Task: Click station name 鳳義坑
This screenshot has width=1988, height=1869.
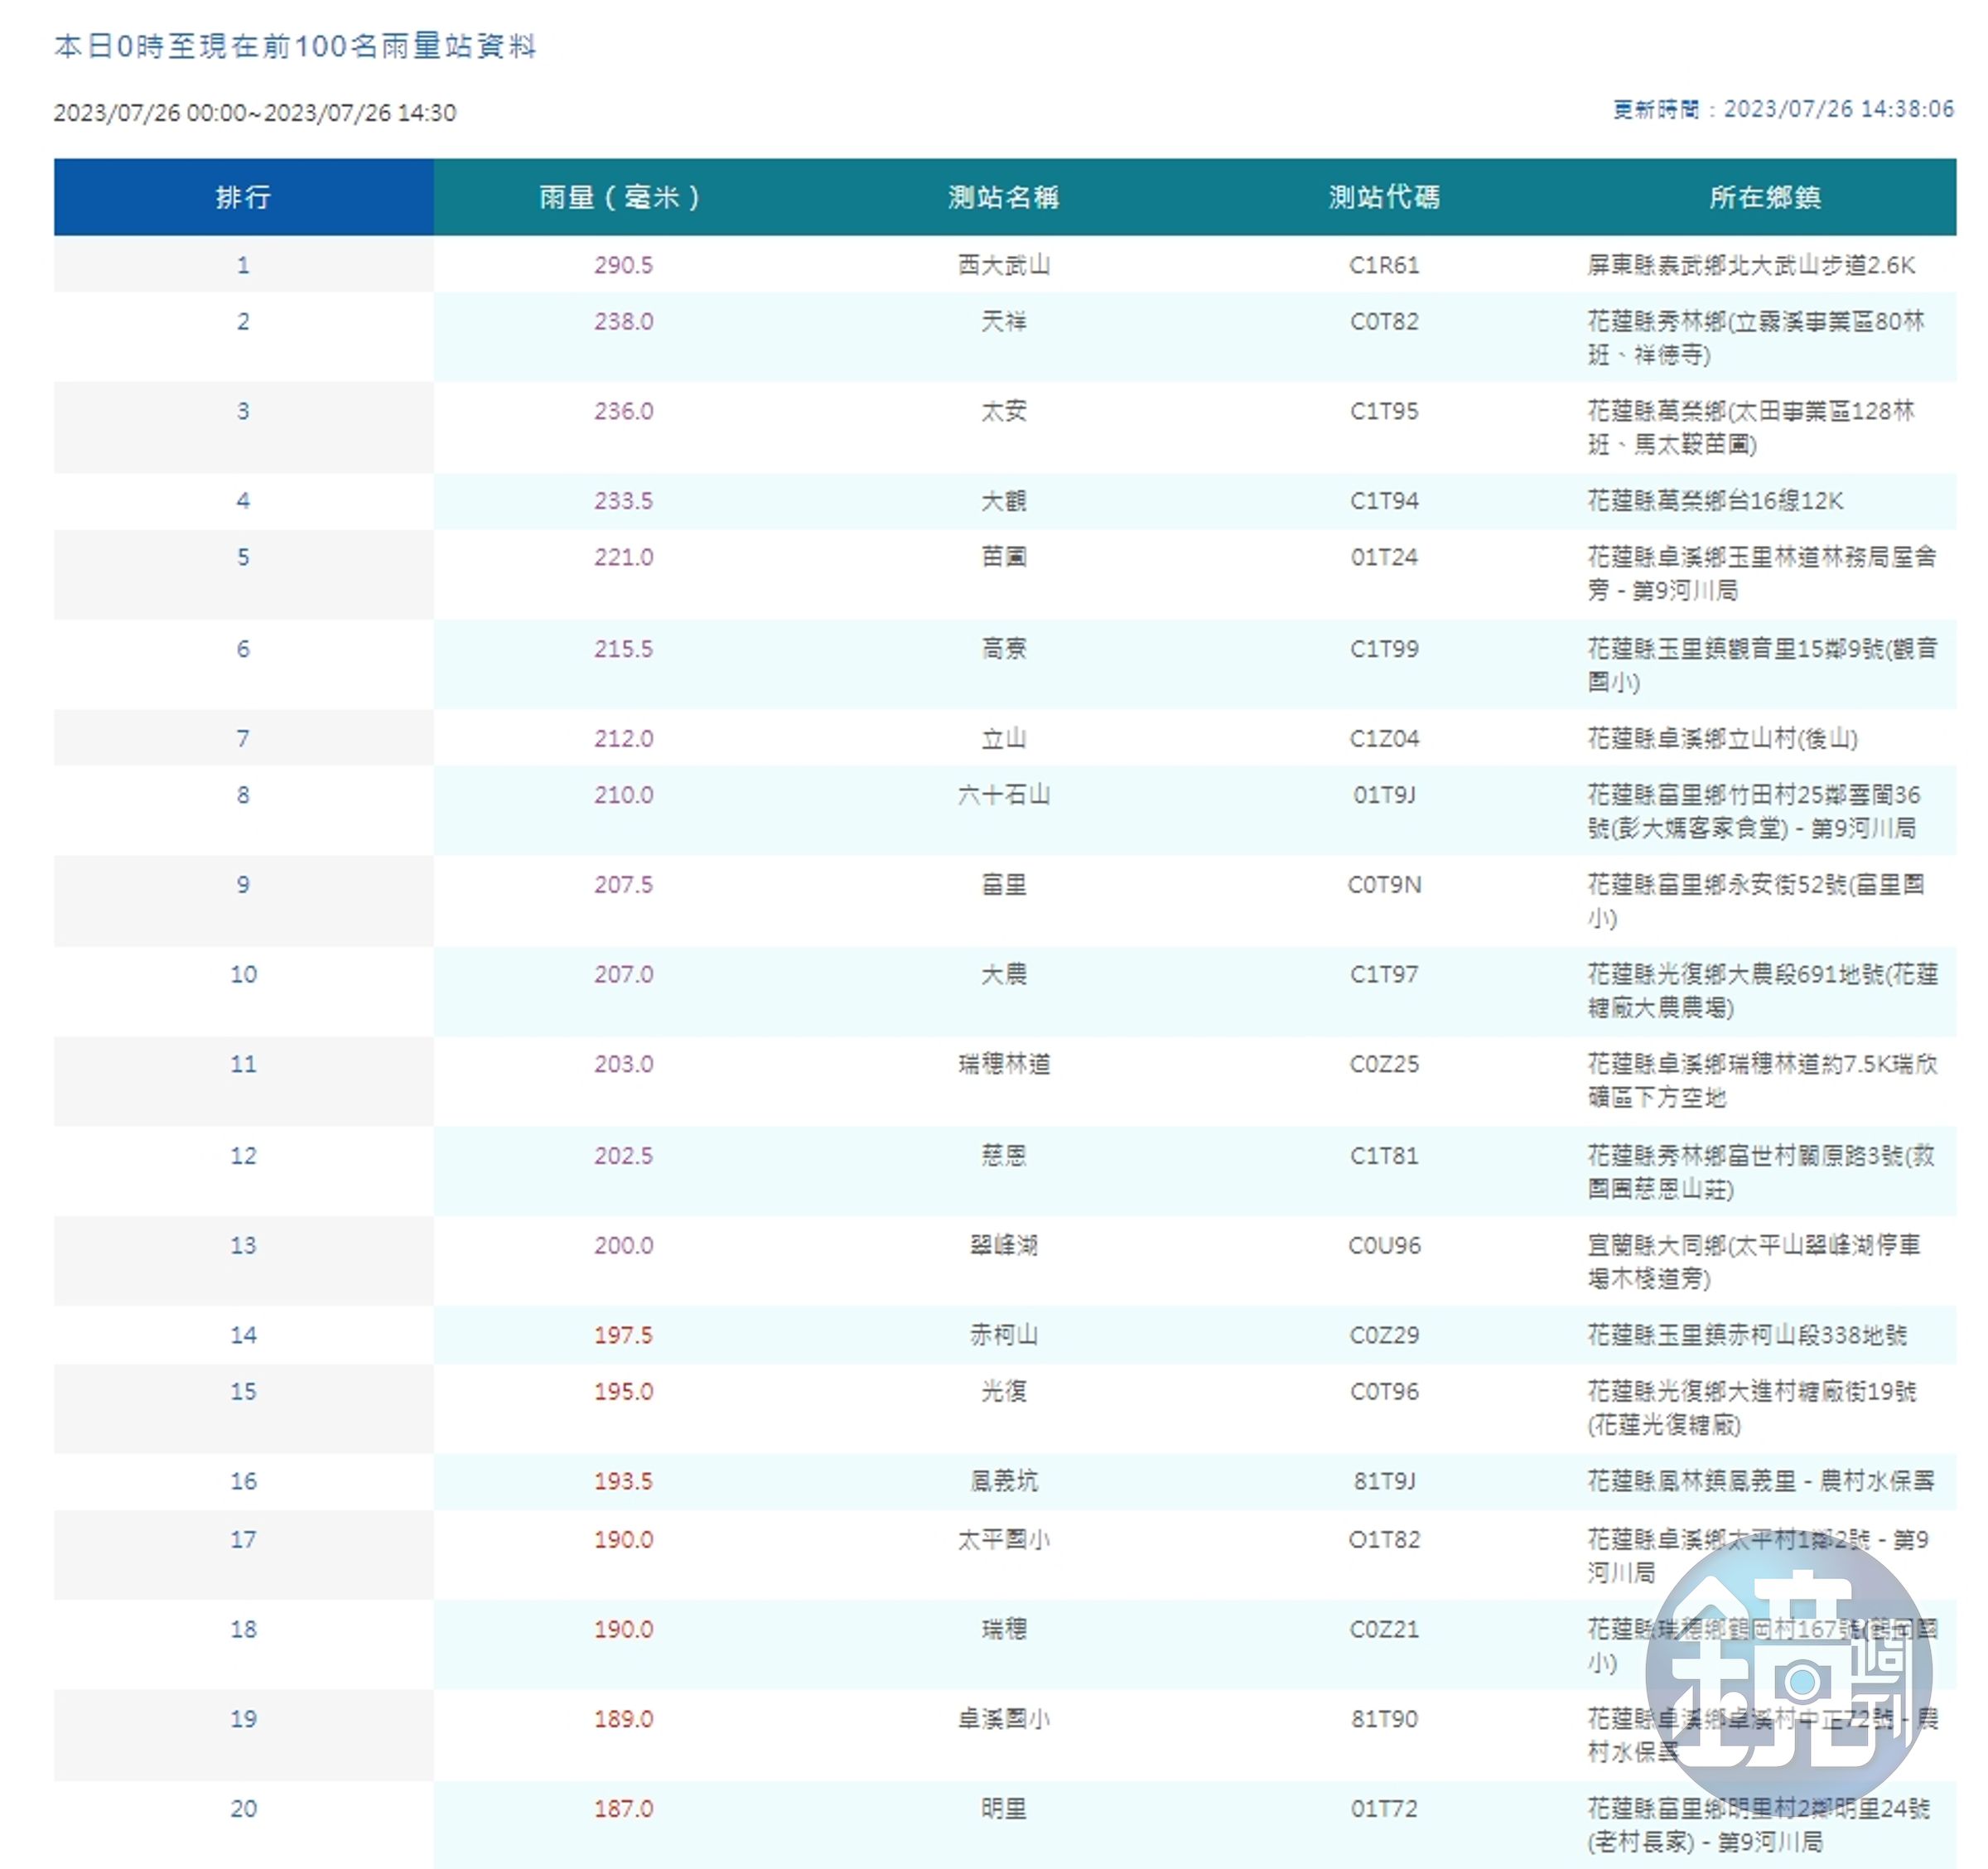Action: tap(1004, 1481)
